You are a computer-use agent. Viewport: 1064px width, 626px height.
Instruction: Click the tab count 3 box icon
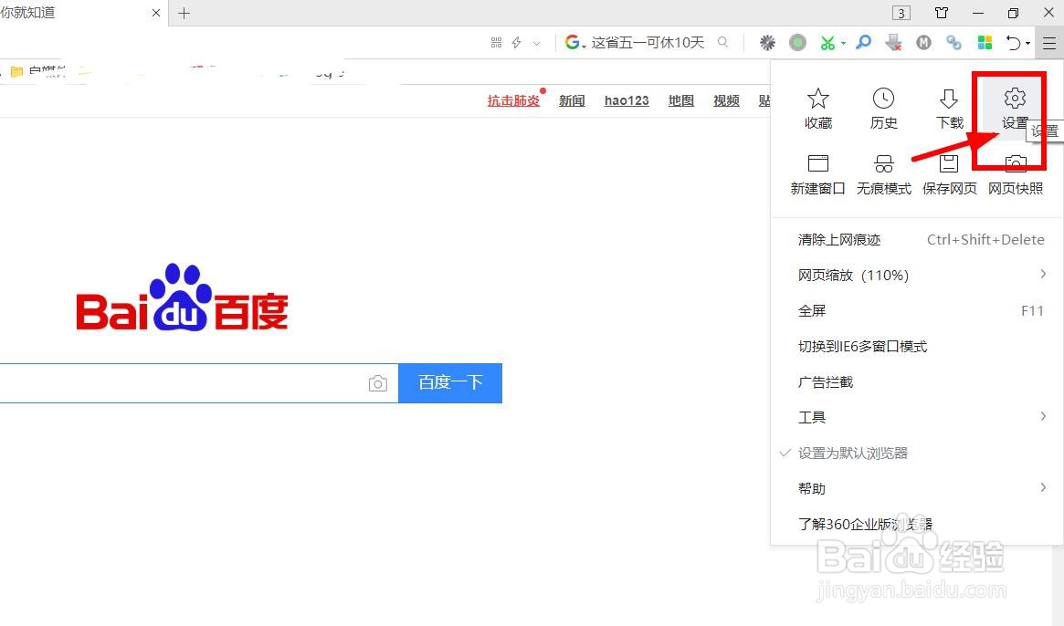click(x=901, y=13)
